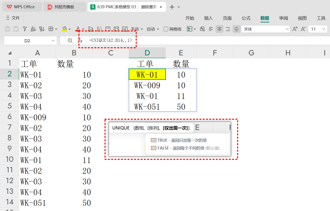Click the formula bar =UNIQUE text
The height and width of the screenshot is (211, 330).
pos(110,40)
